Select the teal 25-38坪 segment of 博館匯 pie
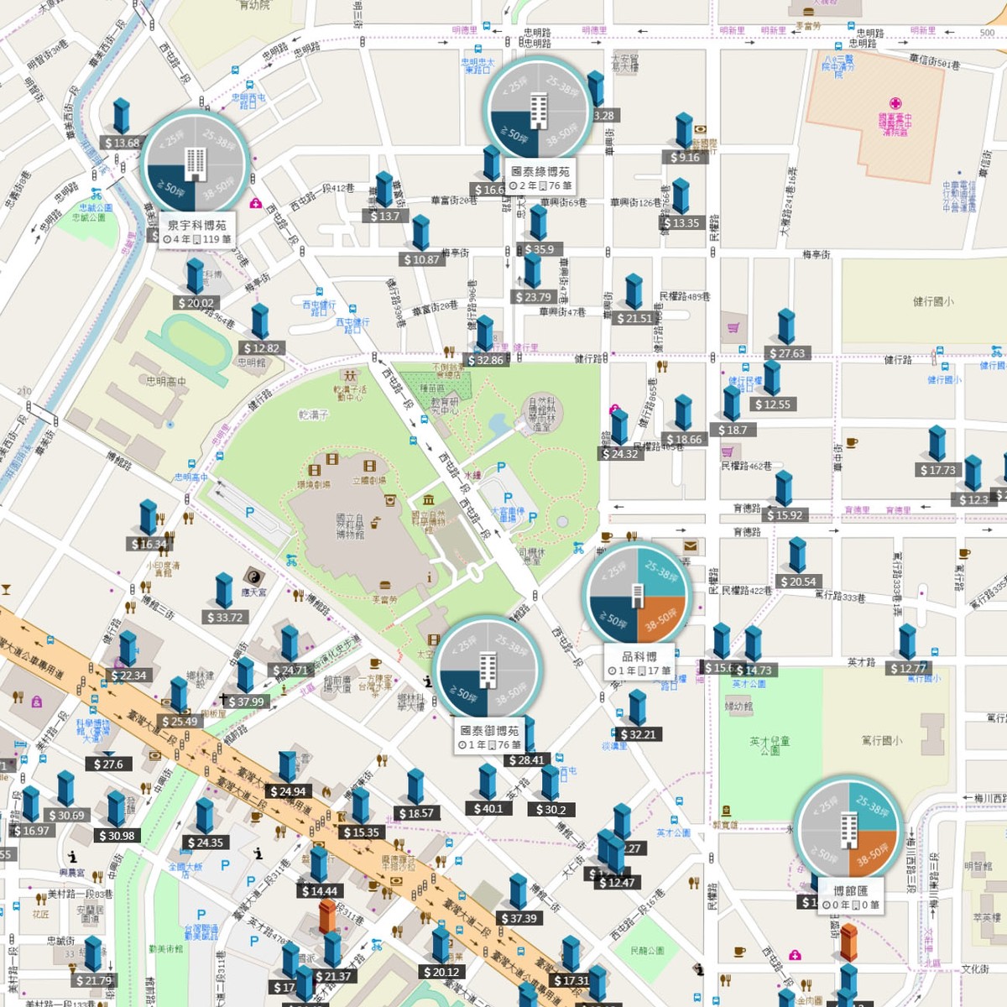 pos(872,806)
